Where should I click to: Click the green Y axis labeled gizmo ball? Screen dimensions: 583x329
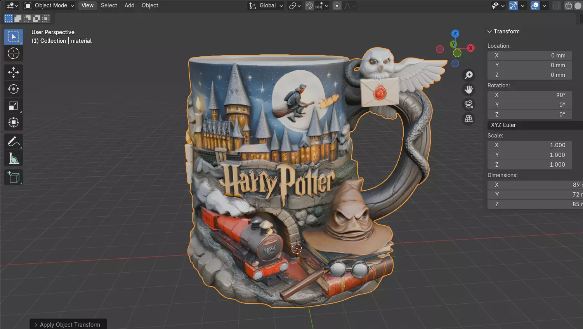point(453,44)
